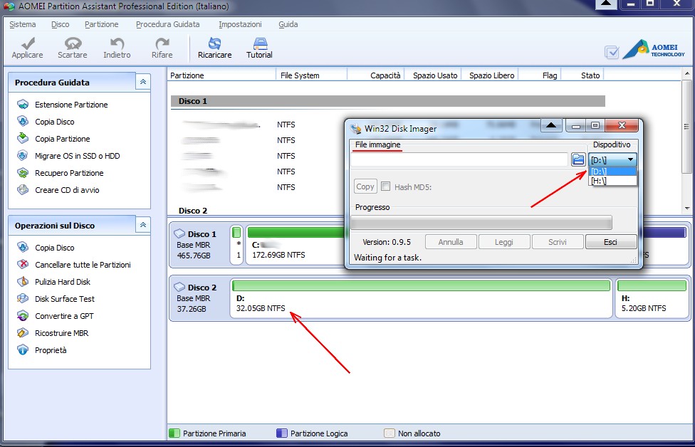This screenshot has width=695, height=447.
Task: Collapse the Procedura Guidata panel
Action: tap(143, 83)
